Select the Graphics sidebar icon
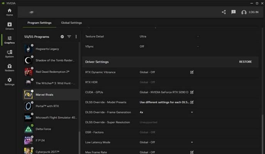265x154 pixels. pyautogui.click(x=10, y=40)
